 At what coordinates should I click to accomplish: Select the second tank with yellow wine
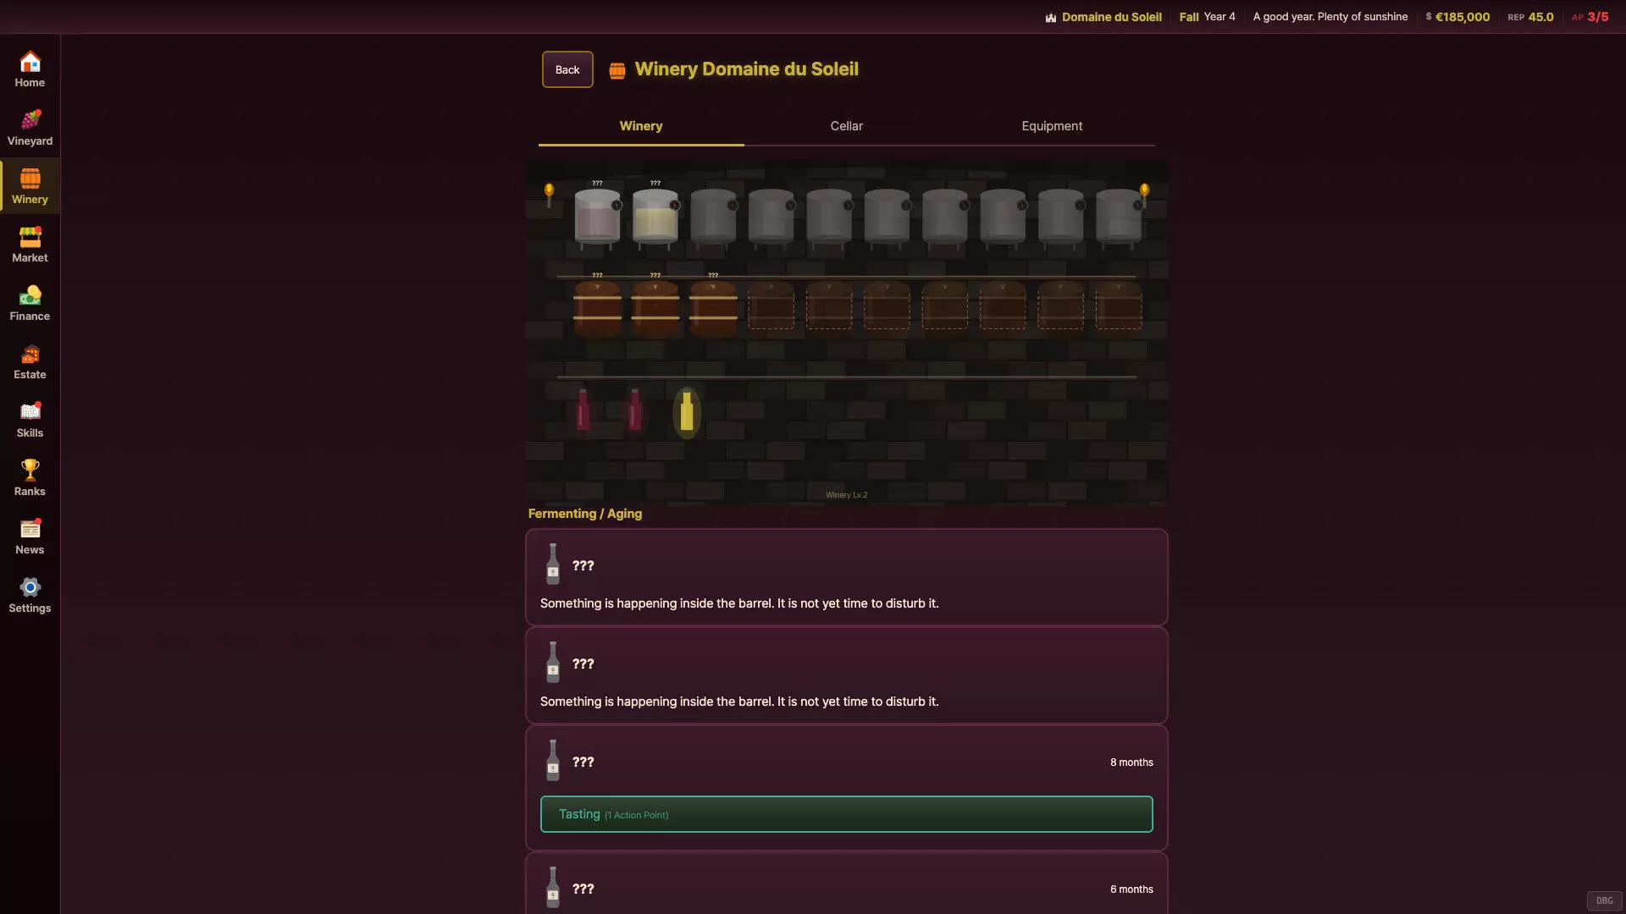pos(655,217)
